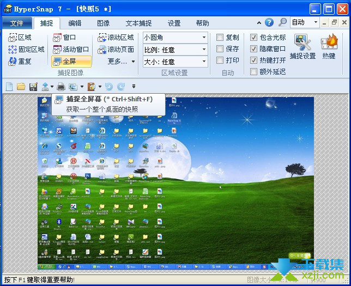
Task: Click the save floppy disk toolbar icon
Action: 33,87
